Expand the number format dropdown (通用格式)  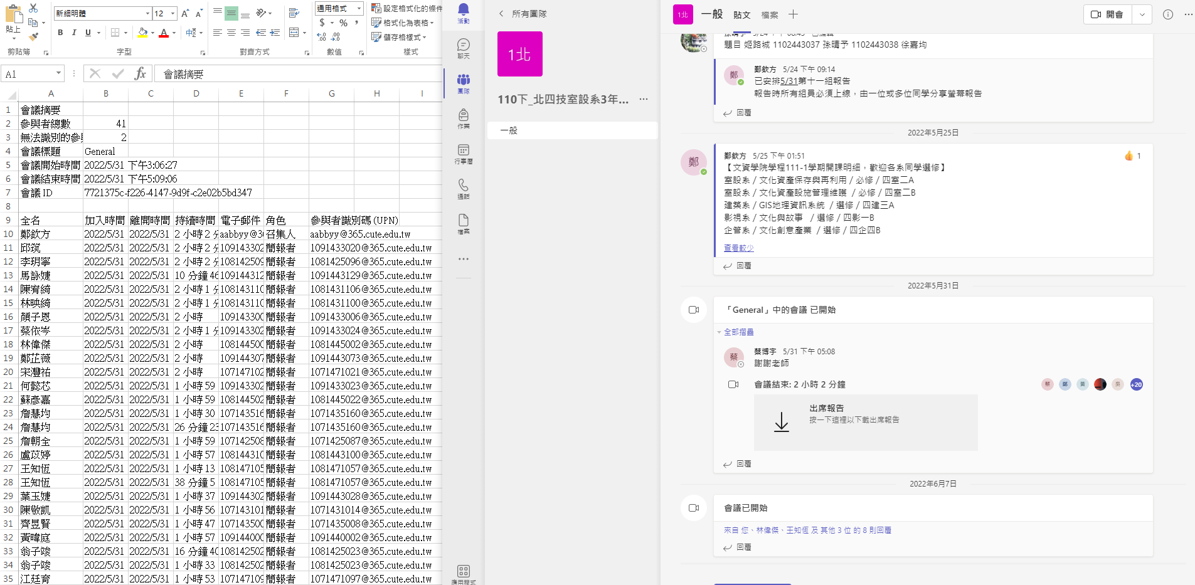[x=359, y=8]
